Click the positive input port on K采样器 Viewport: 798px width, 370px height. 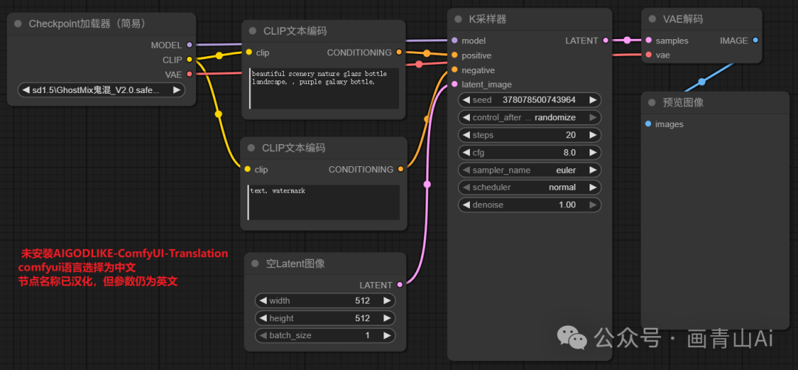click(454, 55)
